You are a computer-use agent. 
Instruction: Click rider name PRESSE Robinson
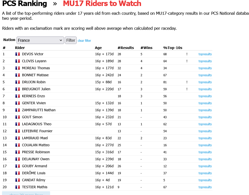pos(36,152)
